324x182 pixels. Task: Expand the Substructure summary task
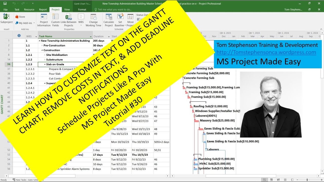[45, 60]
